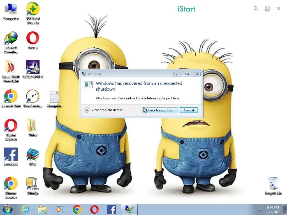The height and width of the screenshot is (215, 287).
Task: Open the facebook desktop shortcut
Action: pos(11,157)
